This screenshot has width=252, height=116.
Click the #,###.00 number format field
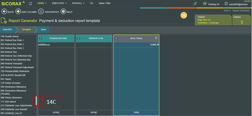click(136, 45)
